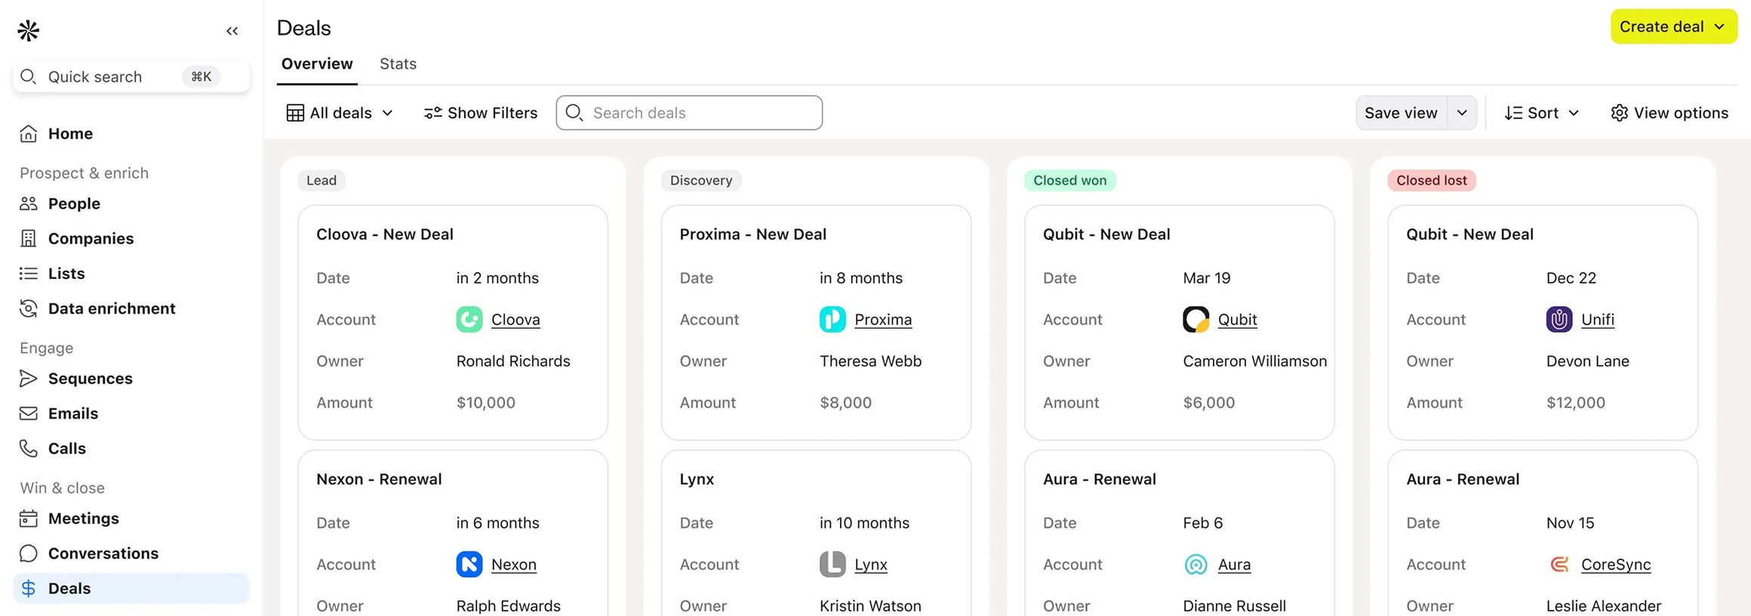1751x616 pixels.
Task: Open the CoreSync account link
Action: pyautogui.click(x=1616, y=565)
